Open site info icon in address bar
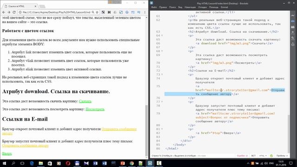The width and height of the screenshot is (297, 167). [x=20, y=12]
